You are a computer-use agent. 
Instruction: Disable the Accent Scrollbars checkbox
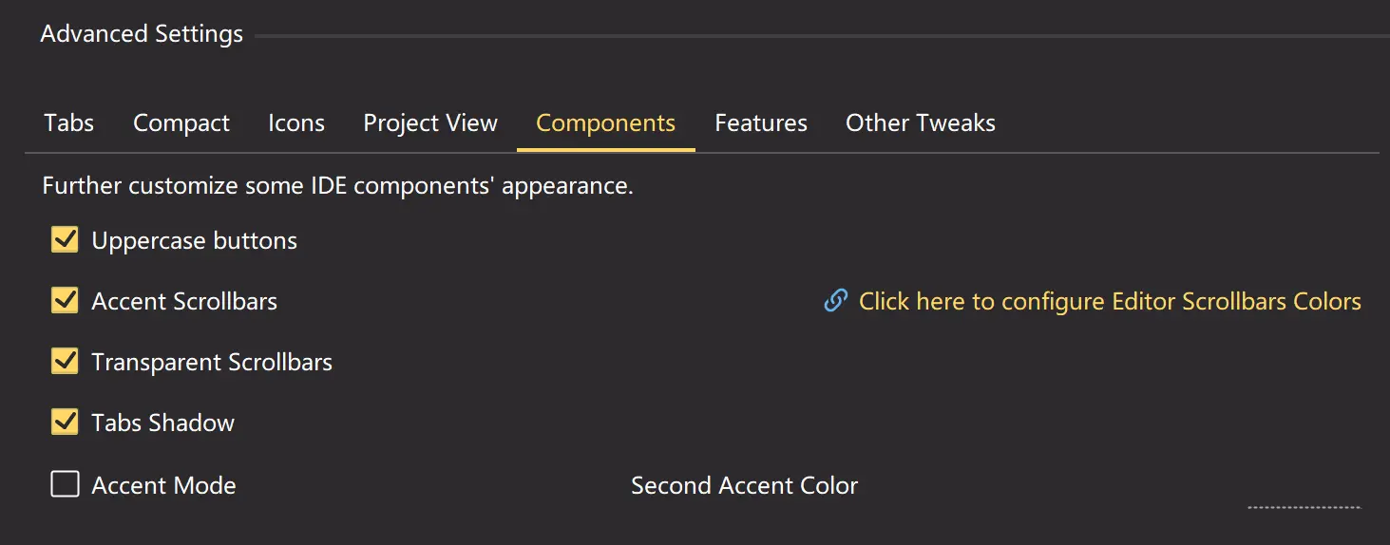(65, 301)
